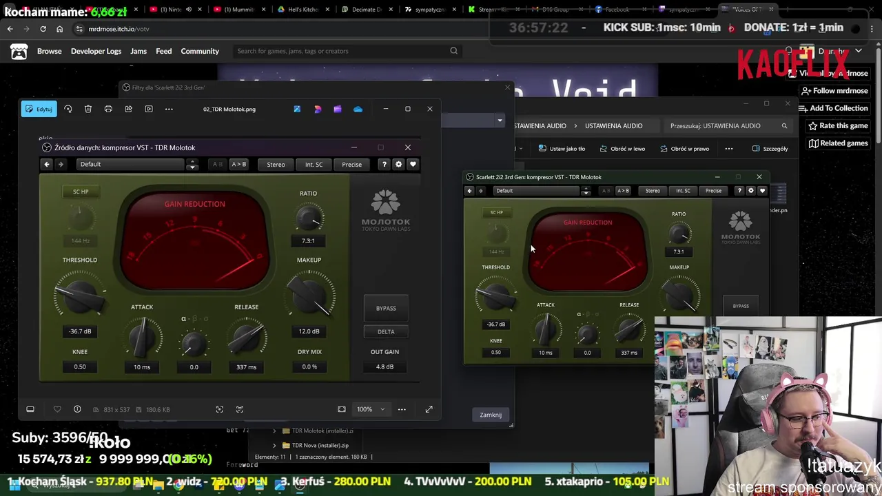882x496 pixels.
Task: Expand TDR Molotok (installer) folder row
Action: (x=274, y=431)
